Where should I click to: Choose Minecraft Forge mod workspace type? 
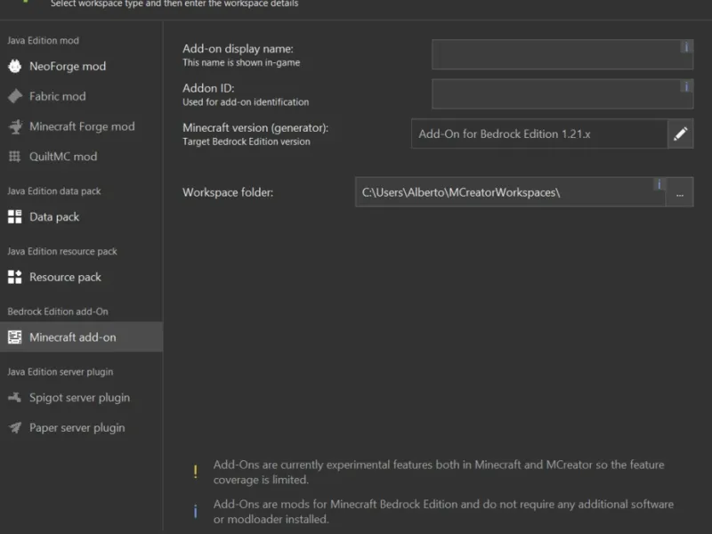tap(82, 126)
